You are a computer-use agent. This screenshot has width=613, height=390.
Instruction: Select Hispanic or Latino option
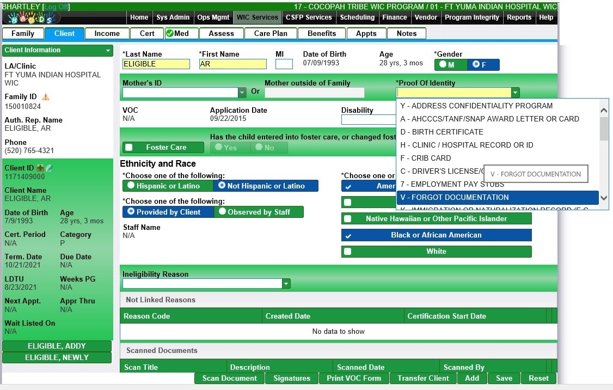click(131, 186)
